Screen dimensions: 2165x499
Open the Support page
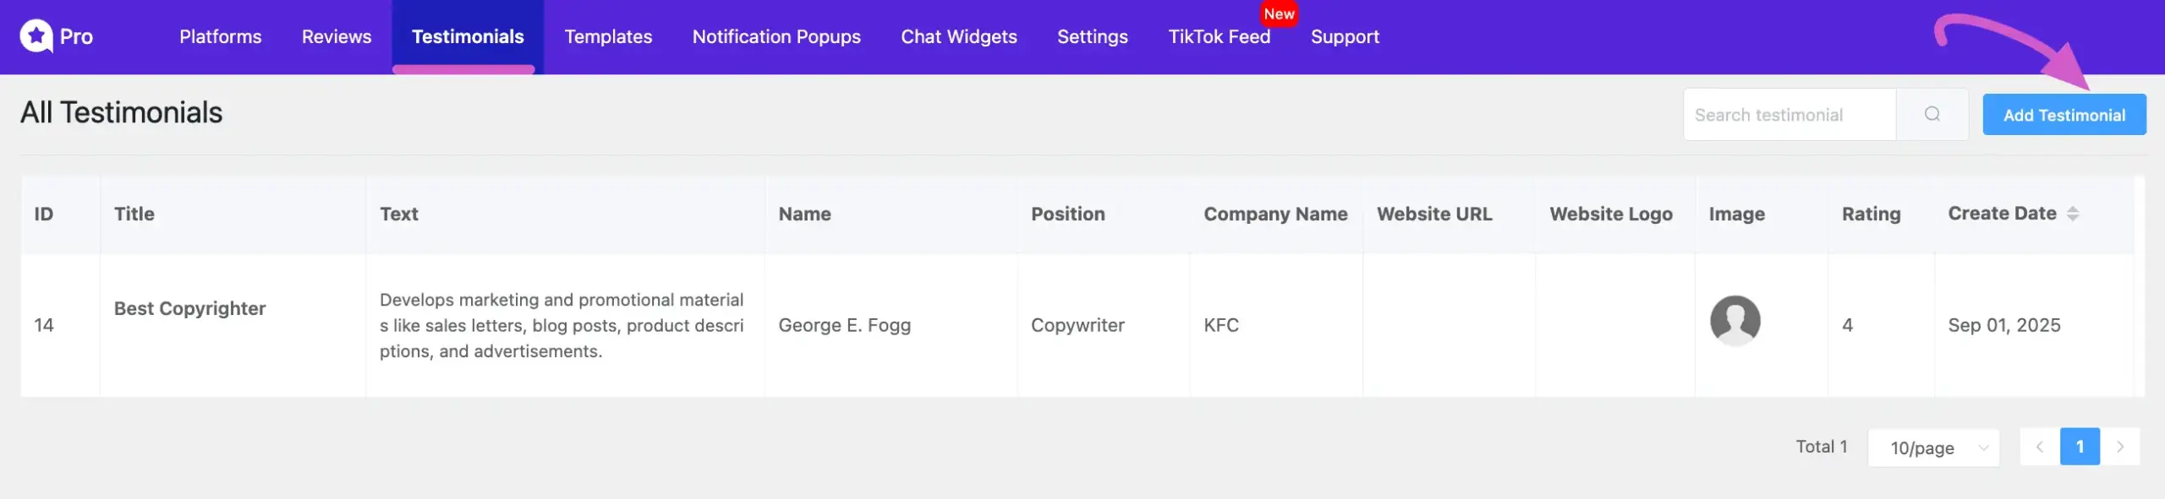(1345, 36)
